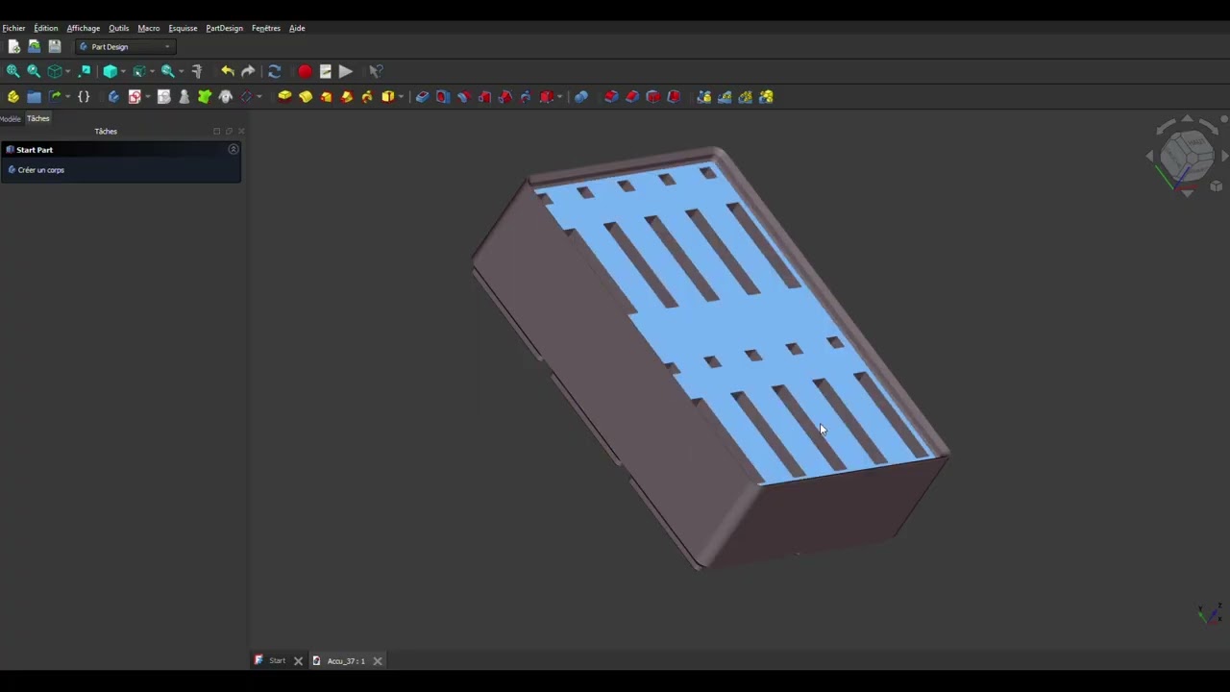The image size is (1230, 692).
Task: Click the Créer un corps link
Action: pos(40,170)
